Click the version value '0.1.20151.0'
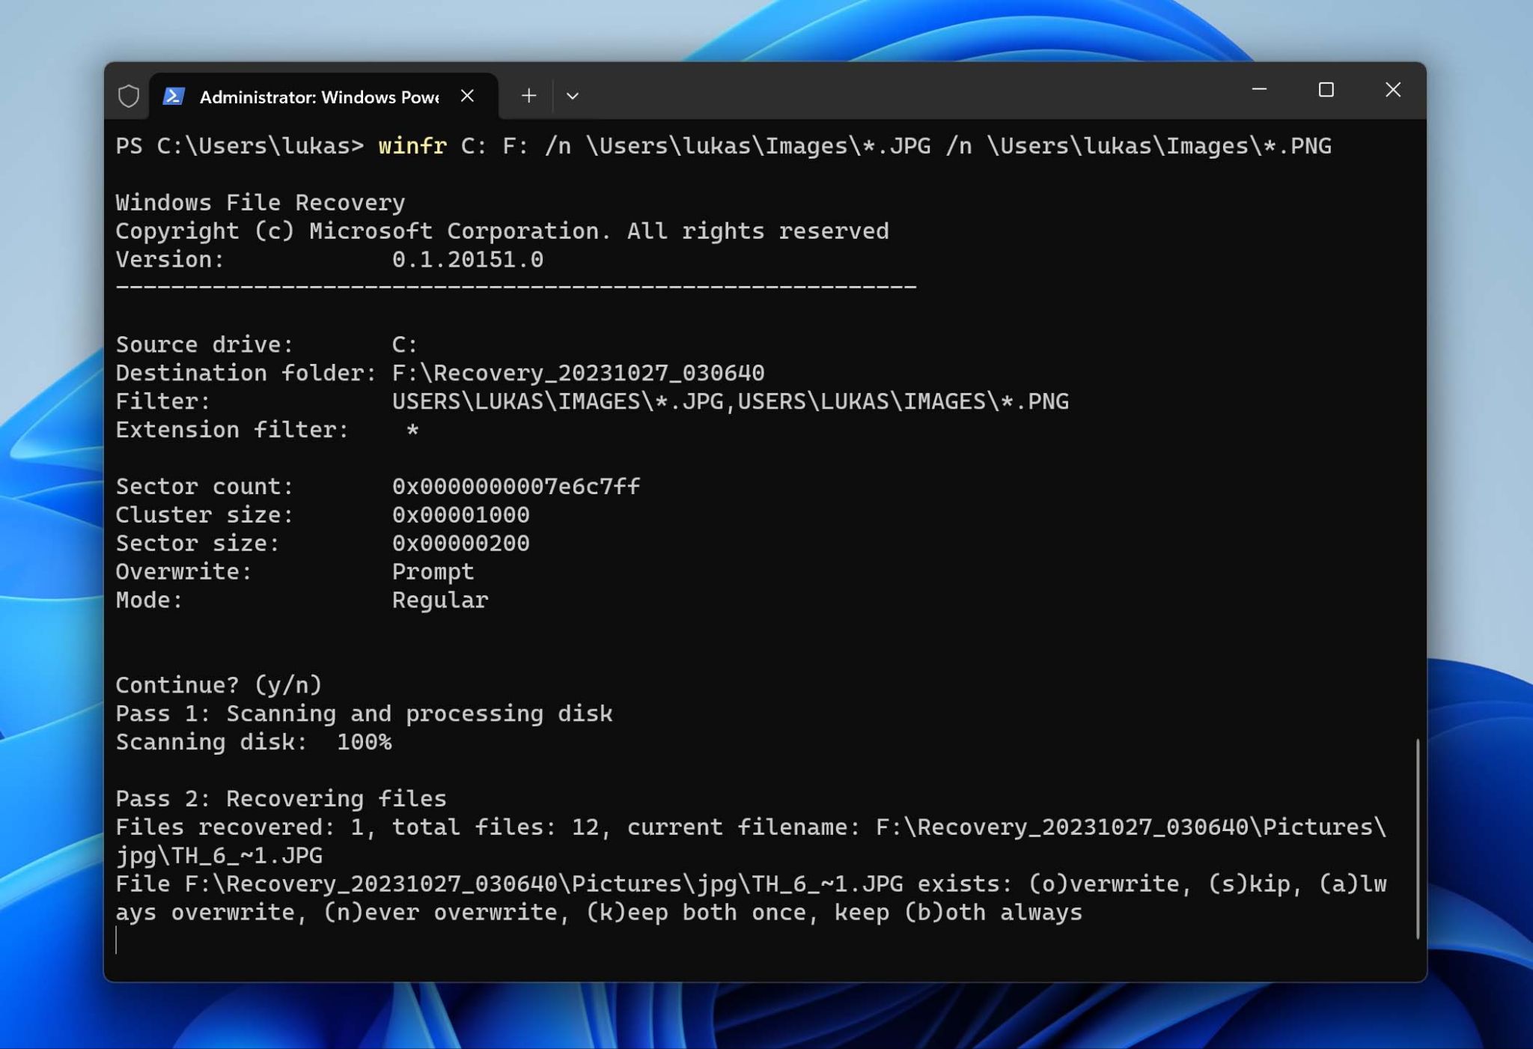Image resolution: width=1533 pixels, height=1049 pixels. [x=468, y=259]
